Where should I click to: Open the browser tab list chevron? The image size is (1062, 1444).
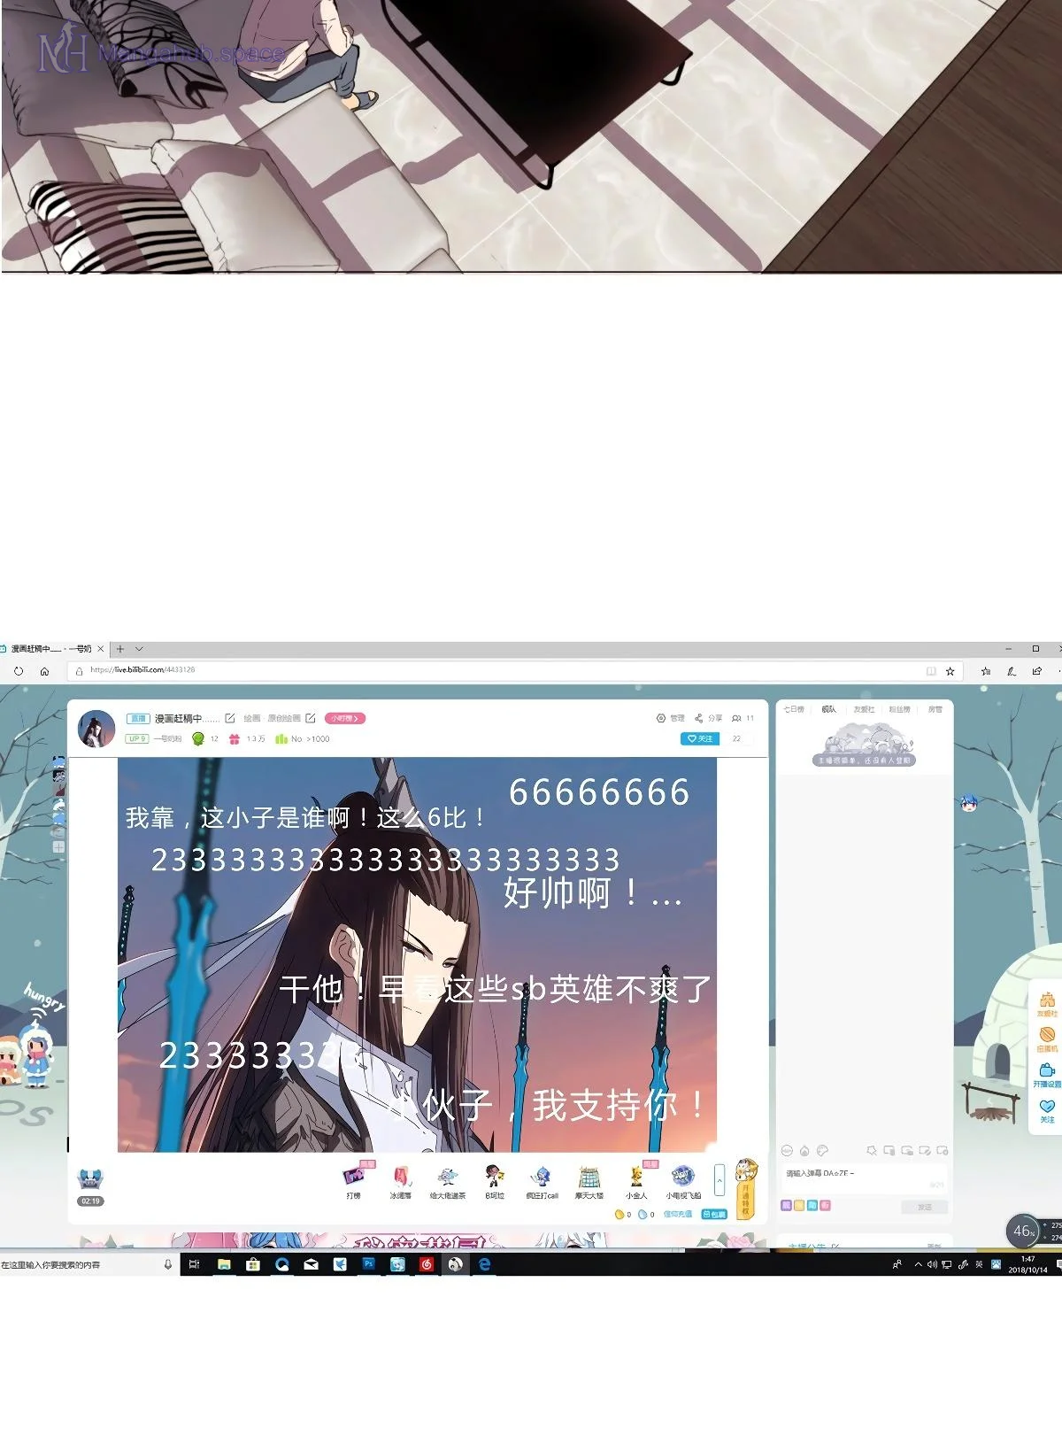(x=139, y=649)
